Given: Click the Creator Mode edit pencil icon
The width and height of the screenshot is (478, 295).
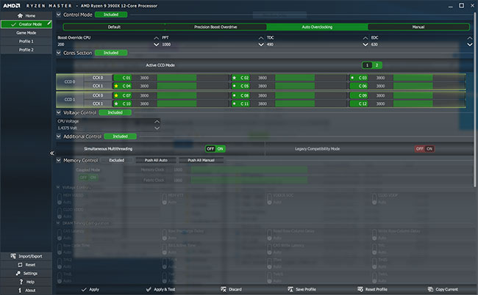Looking at the screenshot, I should point(49,23).
